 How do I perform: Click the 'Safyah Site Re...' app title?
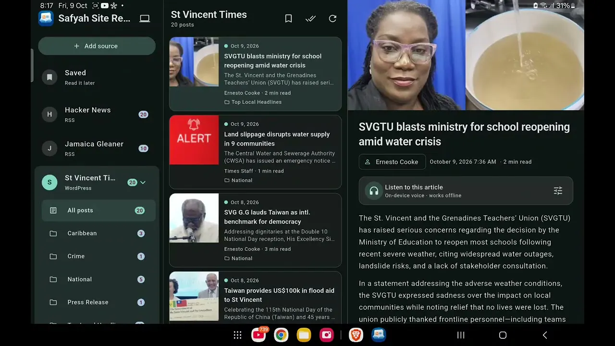point(94,18)
